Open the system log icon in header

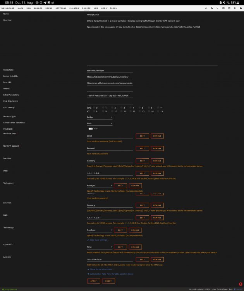pos(235,9)
